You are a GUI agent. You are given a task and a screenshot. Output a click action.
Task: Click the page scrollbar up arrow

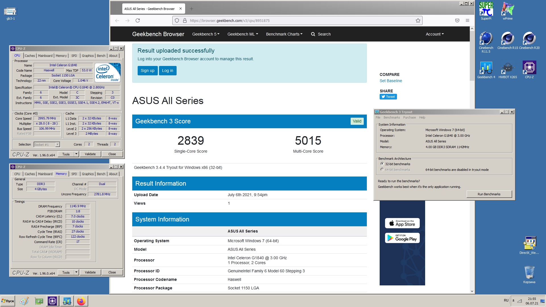click(x=472, y=29)
